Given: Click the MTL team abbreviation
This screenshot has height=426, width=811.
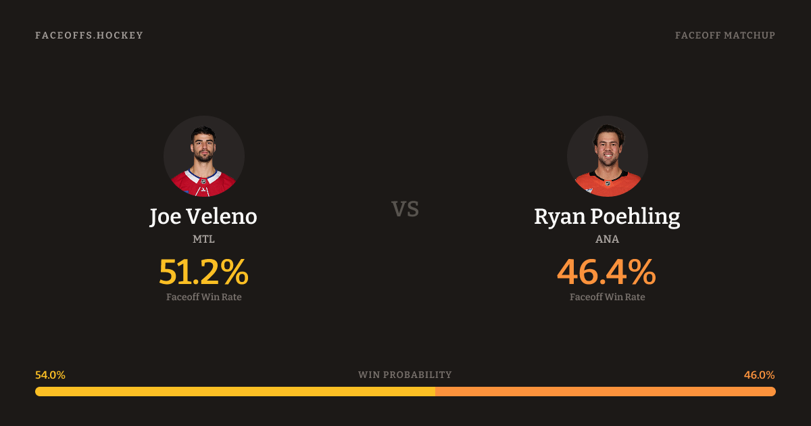Looking at the screenshot, I should click(x=203, y=239).
